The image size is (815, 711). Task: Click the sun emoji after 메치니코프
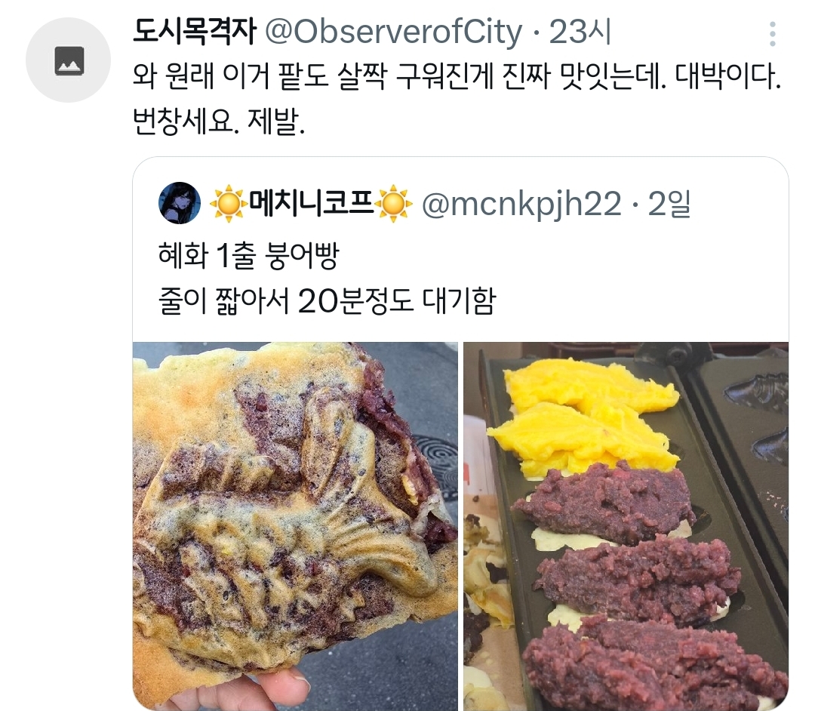tap(393, 203)
